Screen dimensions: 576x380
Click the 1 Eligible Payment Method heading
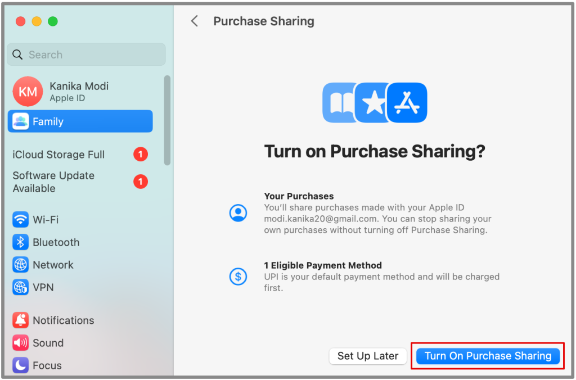(323, 265)
